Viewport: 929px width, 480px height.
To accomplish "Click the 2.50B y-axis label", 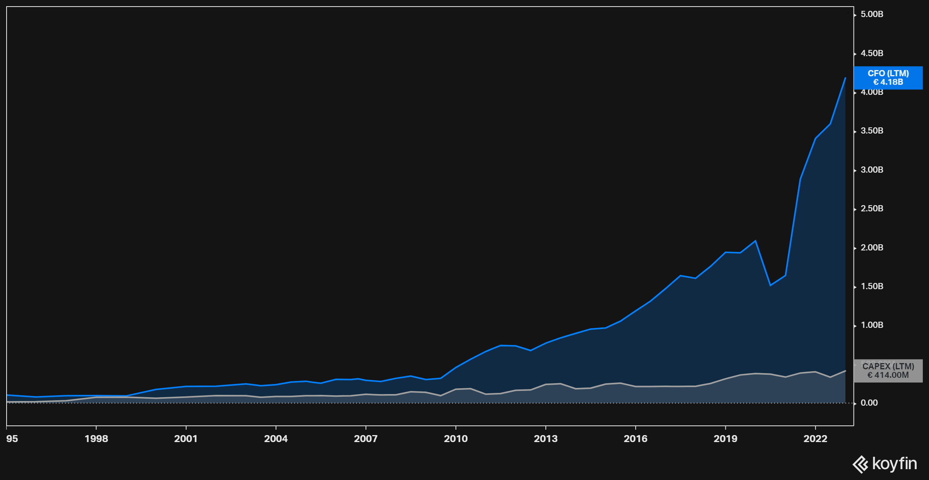I will [x=872, y=209].
